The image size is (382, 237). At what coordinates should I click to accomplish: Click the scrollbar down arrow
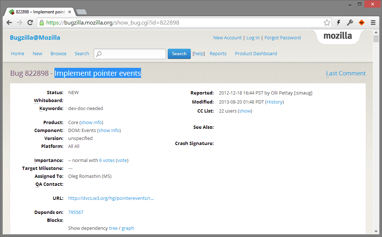pyautogui.click(x=376, y=231)
